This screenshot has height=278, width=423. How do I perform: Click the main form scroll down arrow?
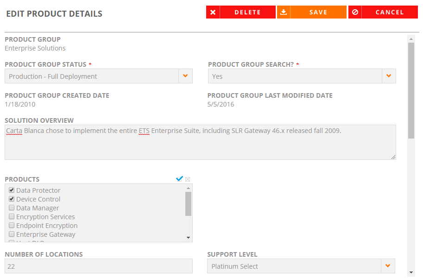(411, 272)
